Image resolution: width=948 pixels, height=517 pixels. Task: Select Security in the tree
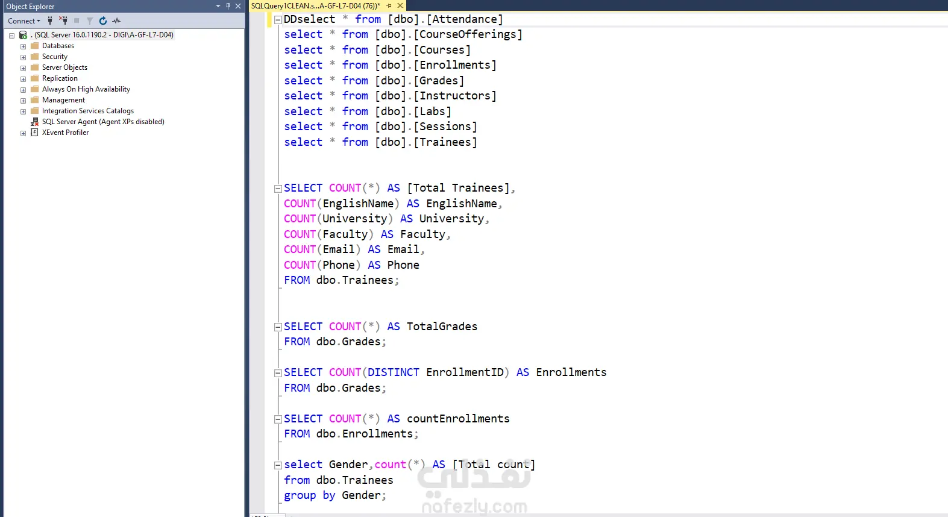[x=55, y=57]
